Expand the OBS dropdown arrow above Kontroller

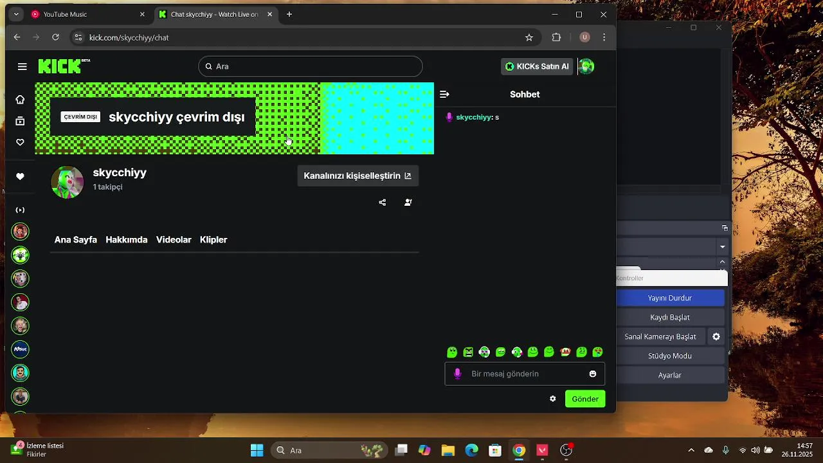tap(723, 246)
